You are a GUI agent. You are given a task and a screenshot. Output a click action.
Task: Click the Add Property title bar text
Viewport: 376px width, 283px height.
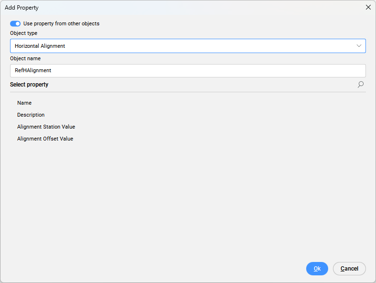(x=22, y=8)
